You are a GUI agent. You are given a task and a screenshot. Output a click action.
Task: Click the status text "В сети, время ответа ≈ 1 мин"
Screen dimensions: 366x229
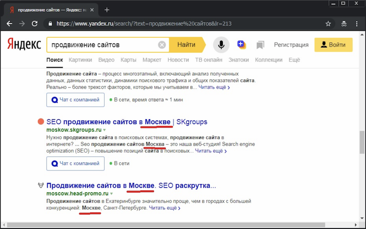148,100
